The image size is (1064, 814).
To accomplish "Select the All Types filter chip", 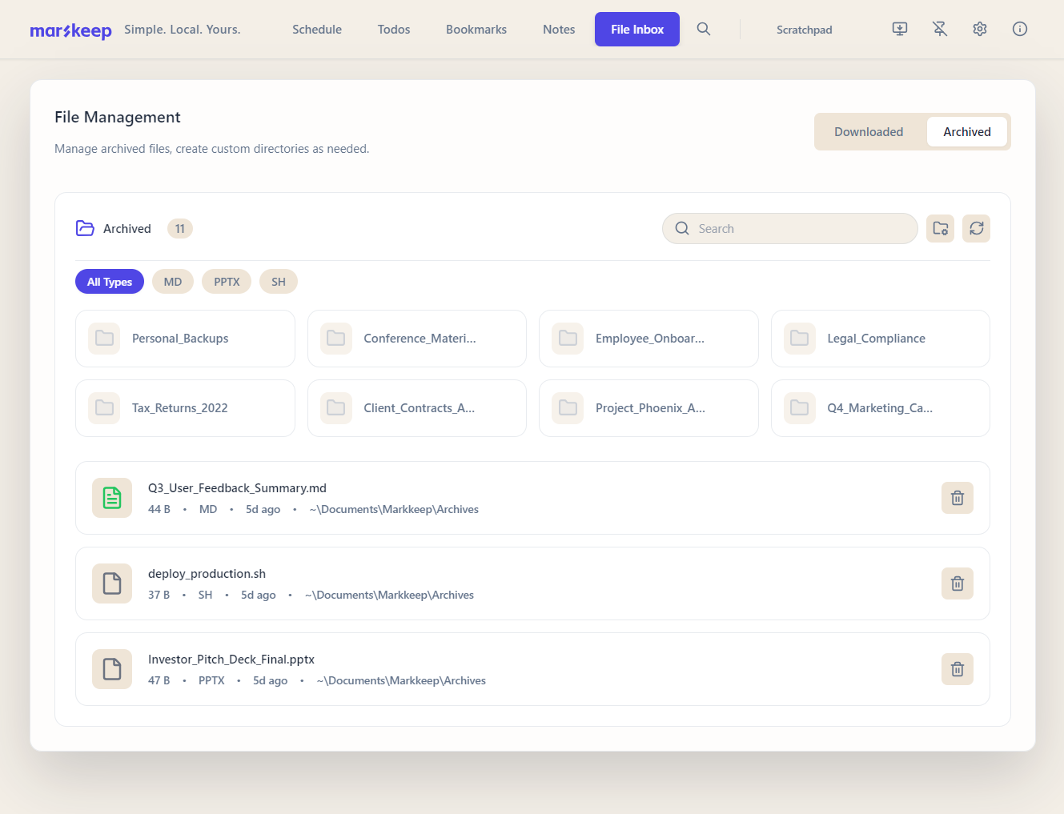I will [110, 282].
